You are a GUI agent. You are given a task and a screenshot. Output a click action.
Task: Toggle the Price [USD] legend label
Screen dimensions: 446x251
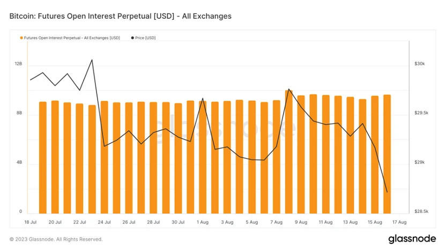[x=145, y=38]
